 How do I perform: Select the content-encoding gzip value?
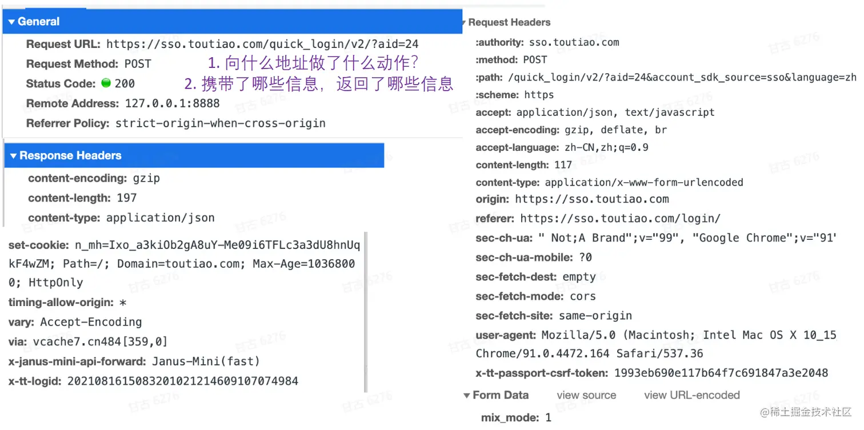coord(146,178)
